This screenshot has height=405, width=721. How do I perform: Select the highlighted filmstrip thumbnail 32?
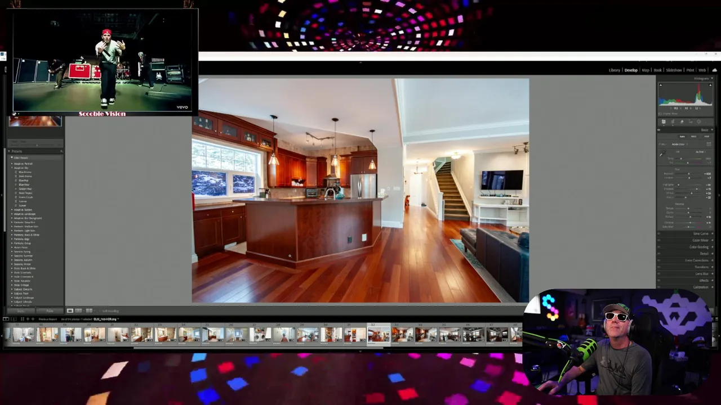pos(379,334)
